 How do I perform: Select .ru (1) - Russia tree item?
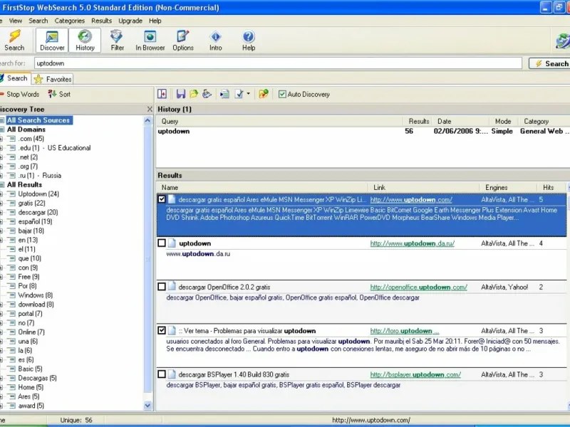click(40, 175)
